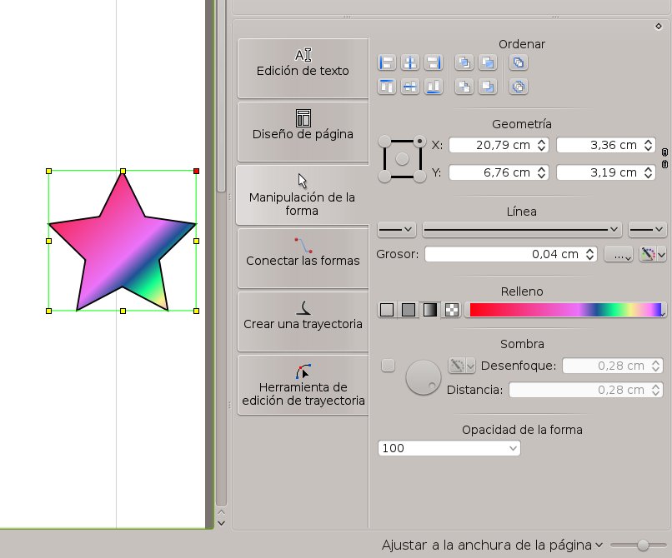Screen dimensions: 672x558
Task: Click the zoom slider handle
Action: pyautogui.click(x=643, y=546)
